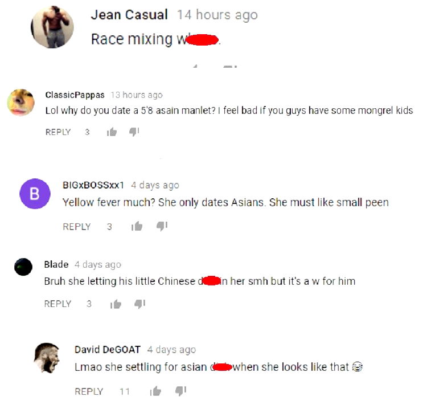Open David DeGOAT's channel name link
The width and height of the screenshot is (423, 405).
[x=108, y=349]
